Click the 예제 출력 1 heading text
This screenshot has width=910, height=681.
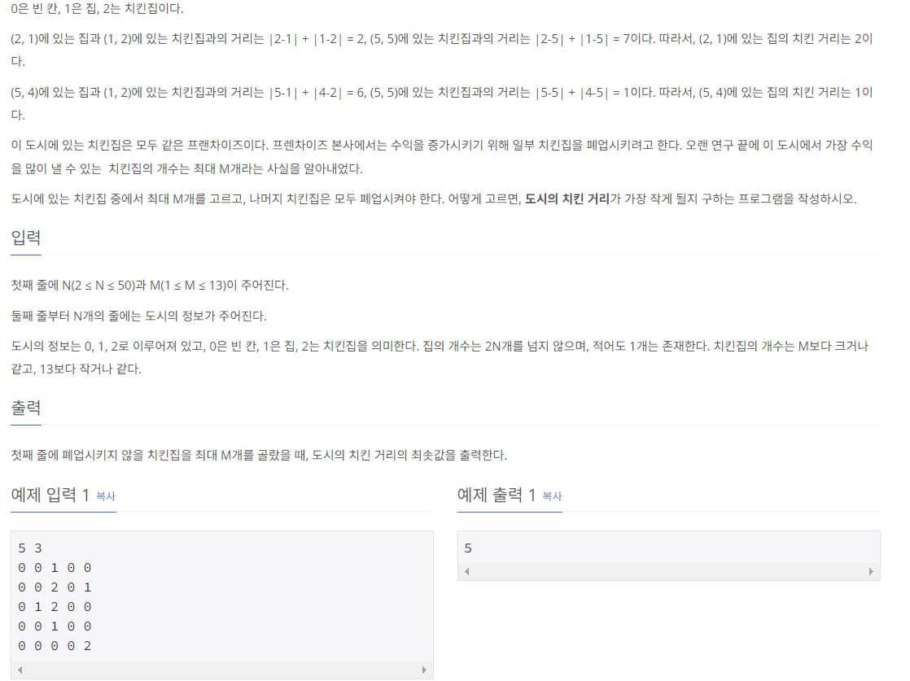point(497,495)
